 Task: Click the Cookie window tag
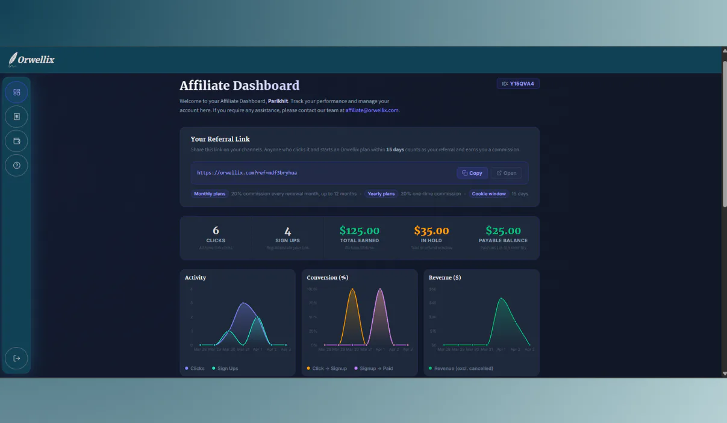488,194
